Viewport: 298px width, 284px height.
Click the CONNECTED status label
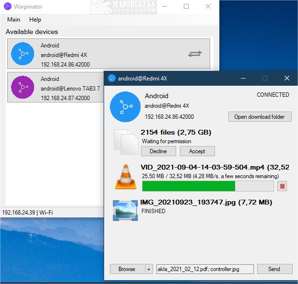[x=273, y=95]
